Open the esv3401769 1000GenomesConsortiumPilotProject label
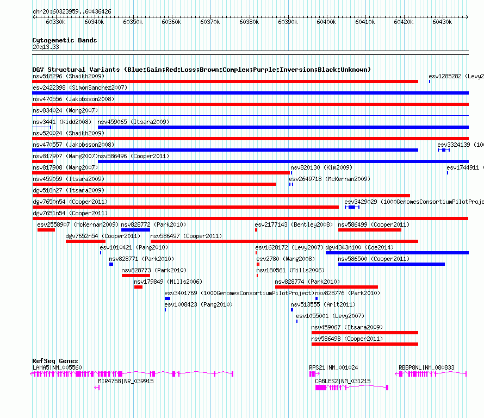Image resolution: width=484 pixels, height=418 pixels. (x=239, y=293)
